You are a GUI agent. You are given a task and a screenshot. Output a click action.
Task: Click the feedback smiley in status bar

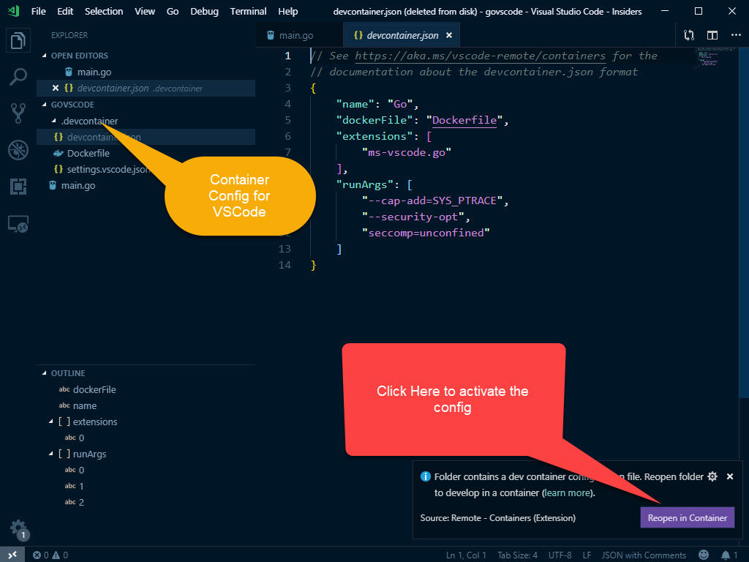click(x=703, y=555)
